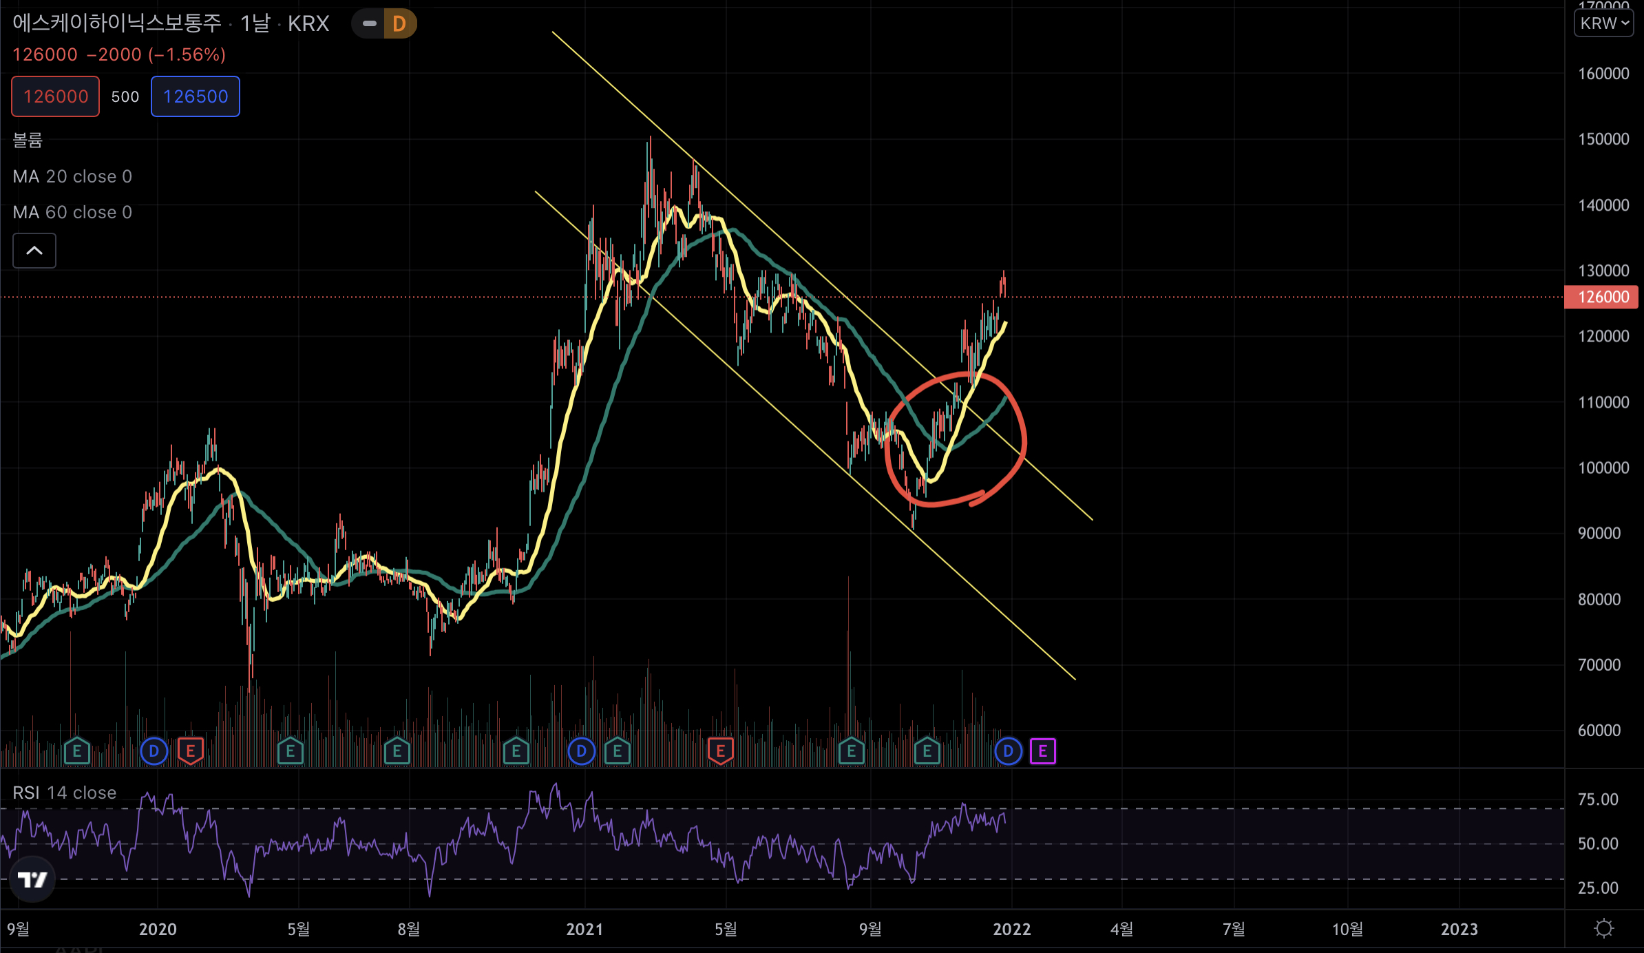Click the red 126000 sell price button

(x=56, y=96)
